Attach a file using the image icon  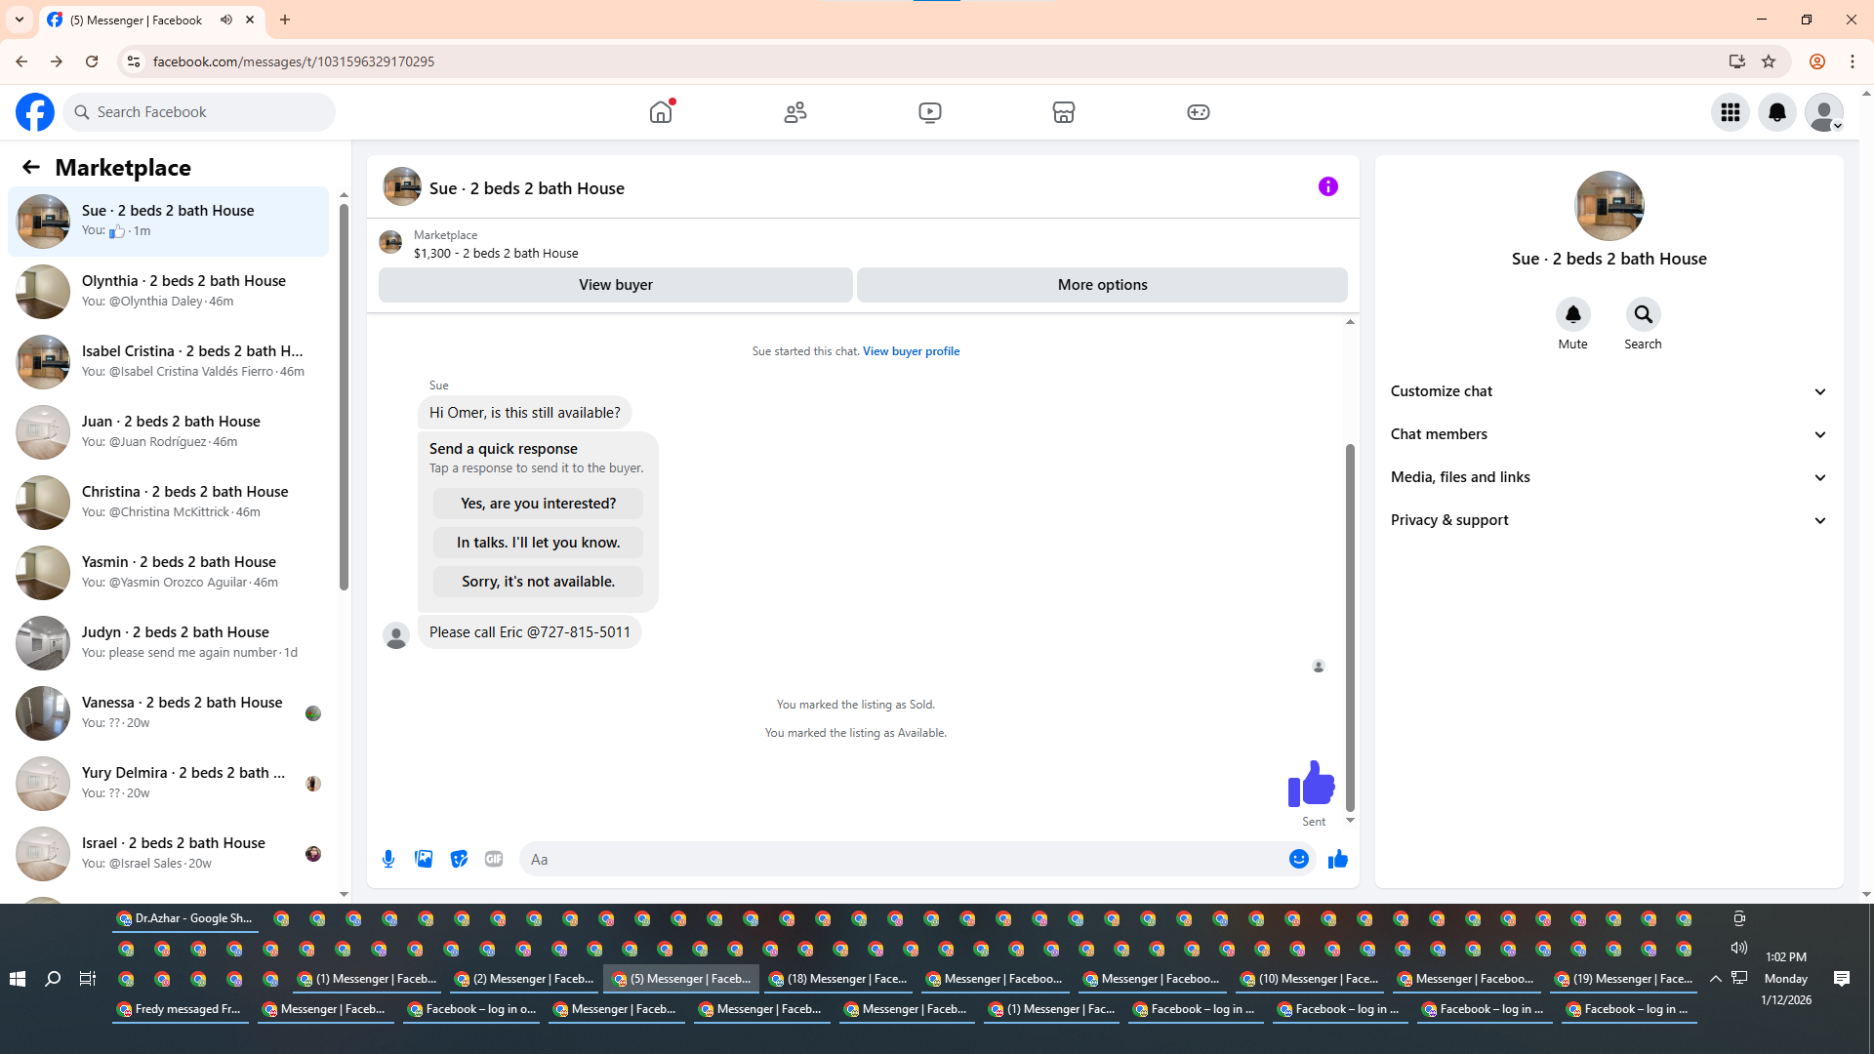click(424, 859)
